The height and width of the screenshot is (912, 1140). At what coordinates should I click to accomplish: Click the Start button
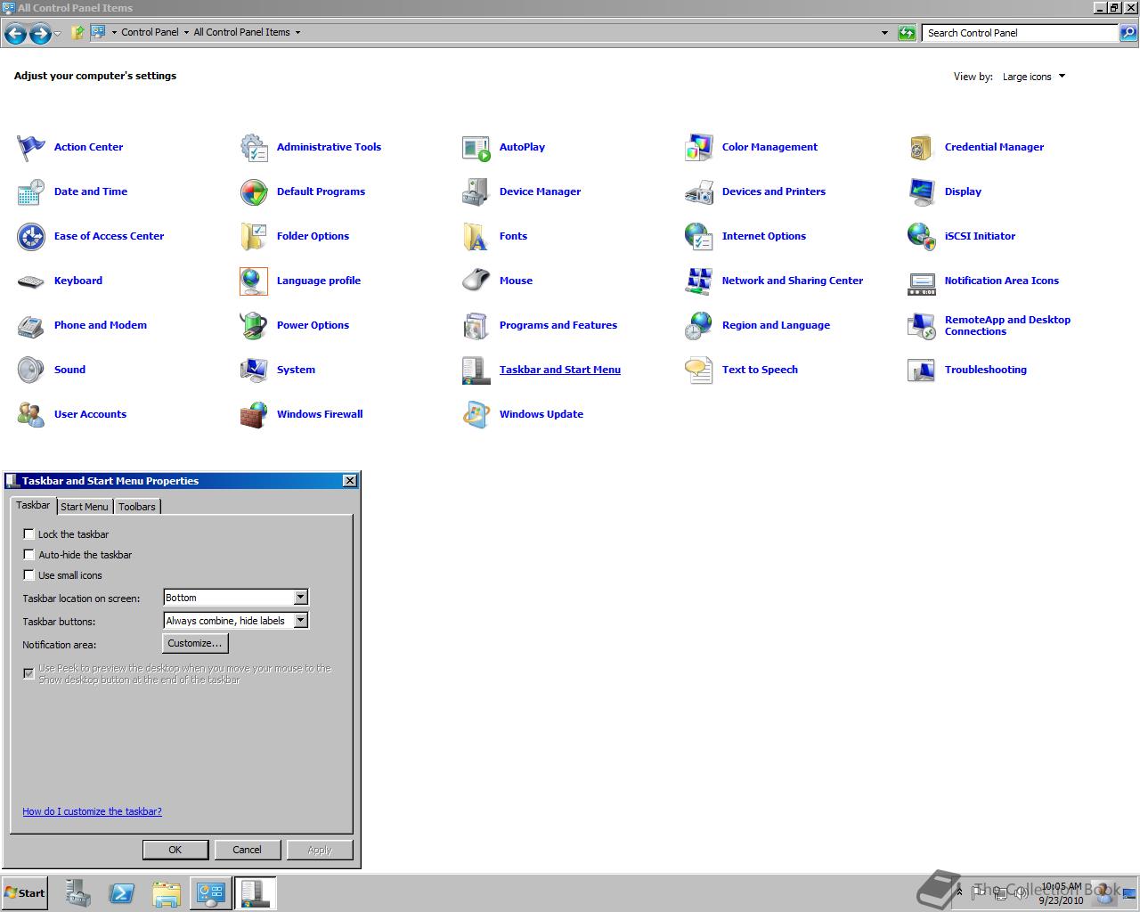25,893
